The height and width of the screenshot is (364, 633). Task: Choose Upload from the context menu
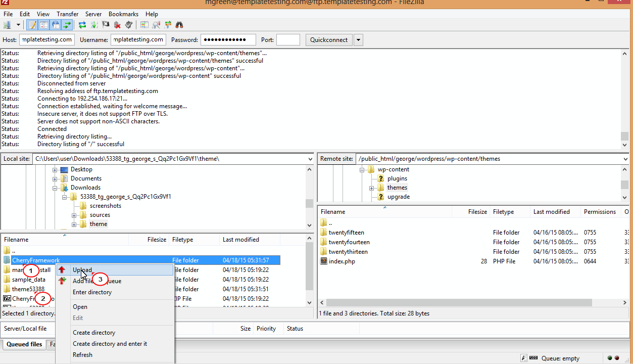coord(82,270)
